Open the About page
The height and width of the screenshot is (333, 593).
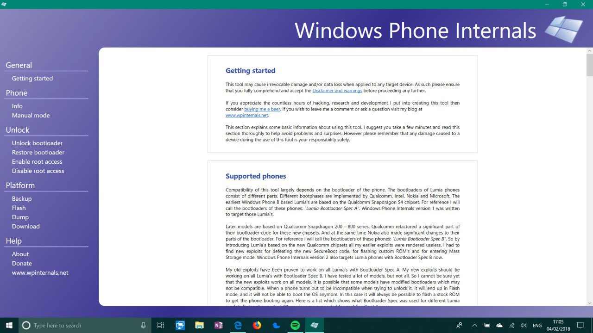20,254
